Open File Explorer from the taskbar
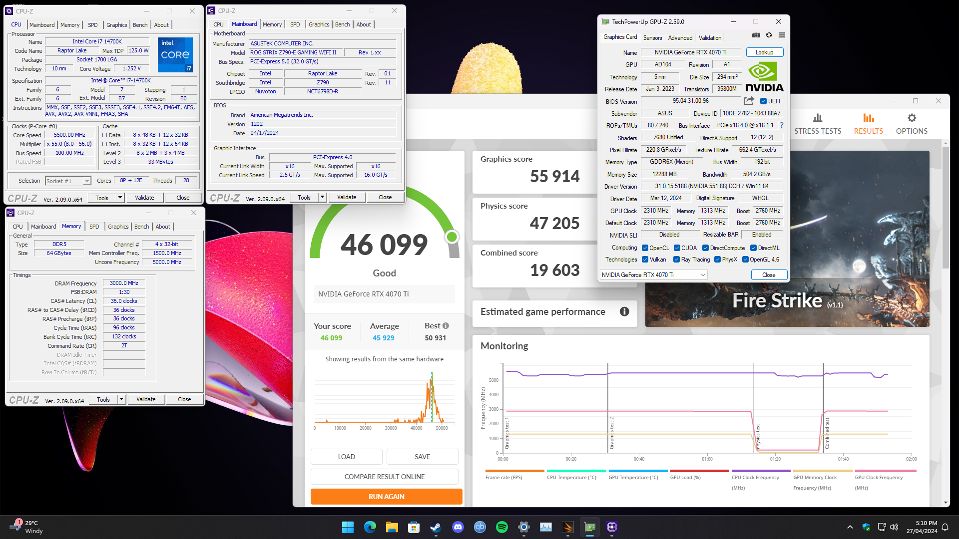 pos(392,527)
